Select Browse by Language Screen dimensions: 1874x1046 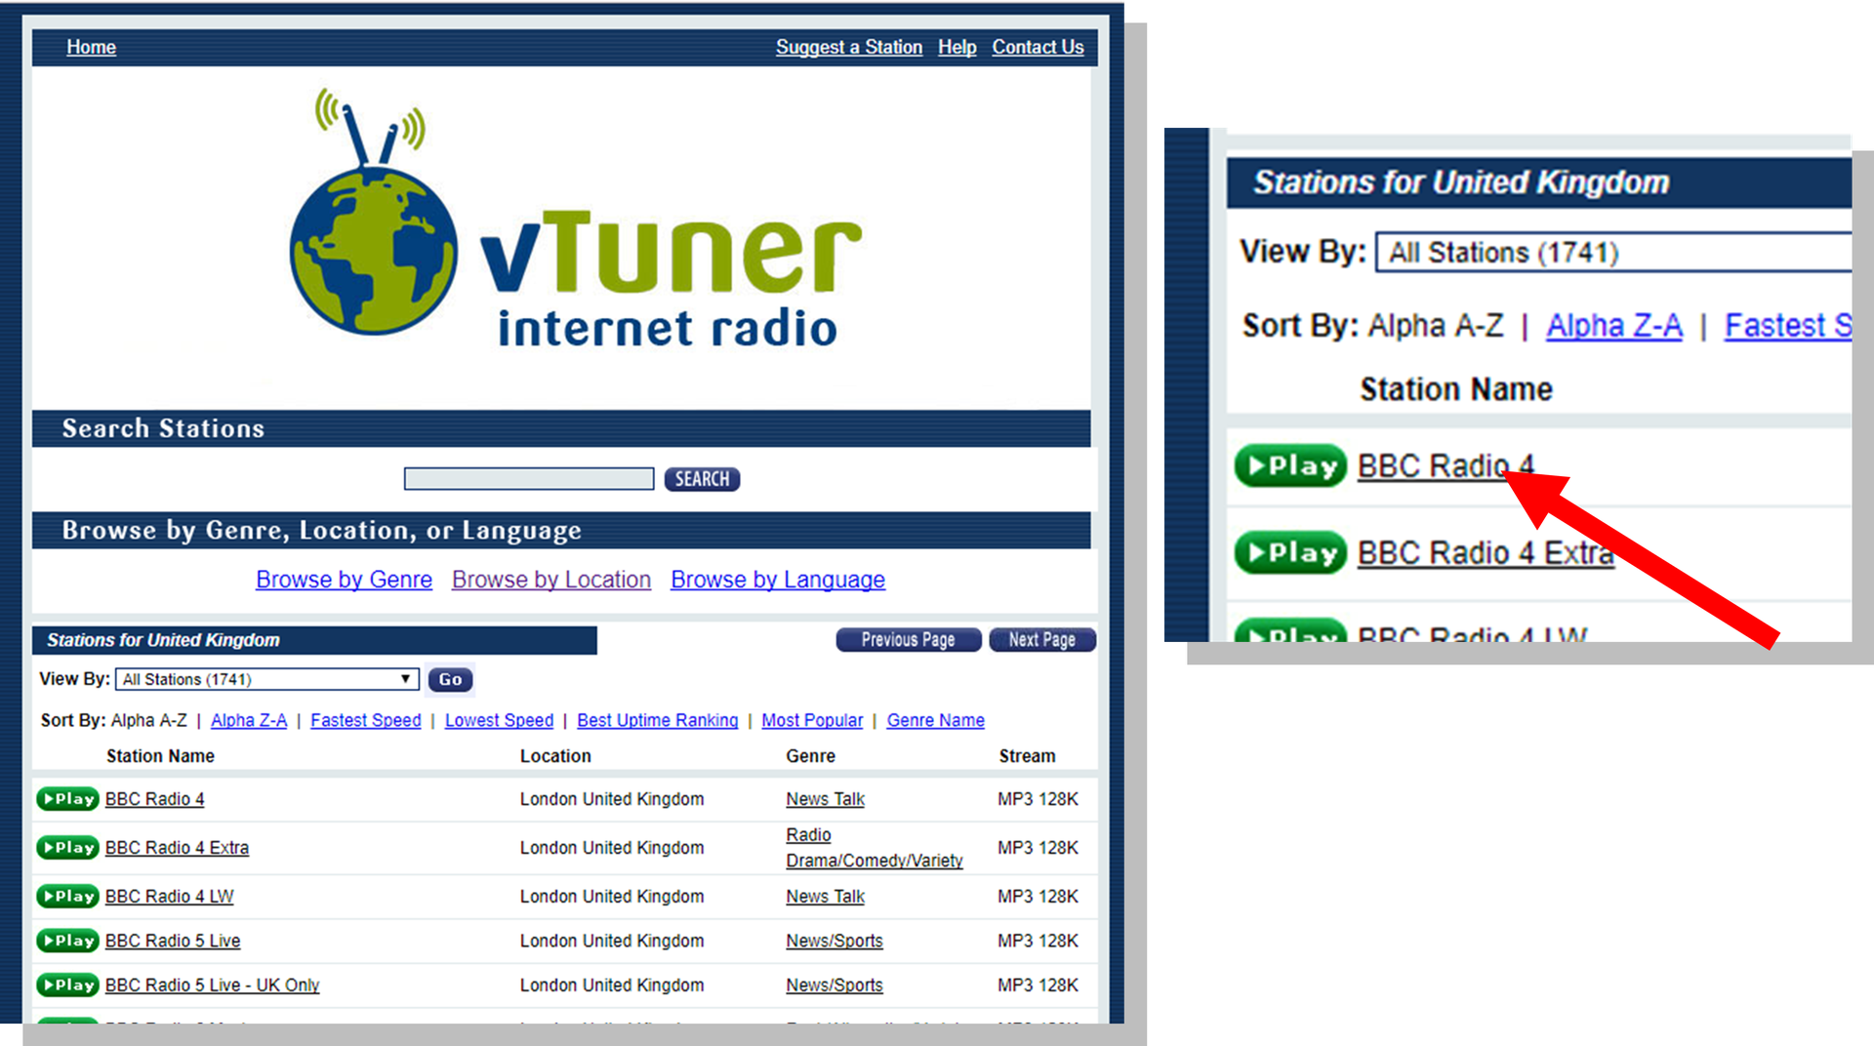[x=778, y=580]
